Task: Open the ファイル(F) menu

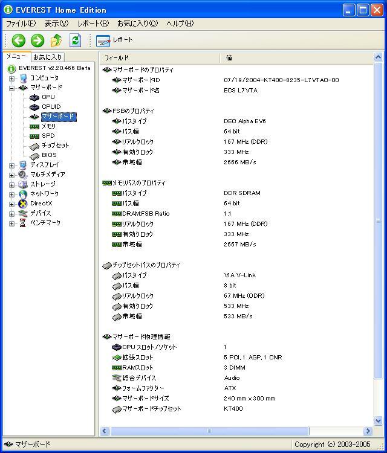Action: [21, 24]
